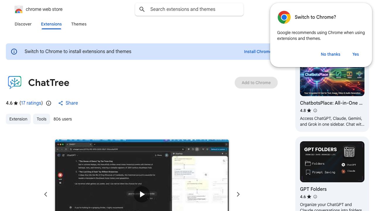Click the ChatbotsPlace: All-in-One title

coord(331,103)
